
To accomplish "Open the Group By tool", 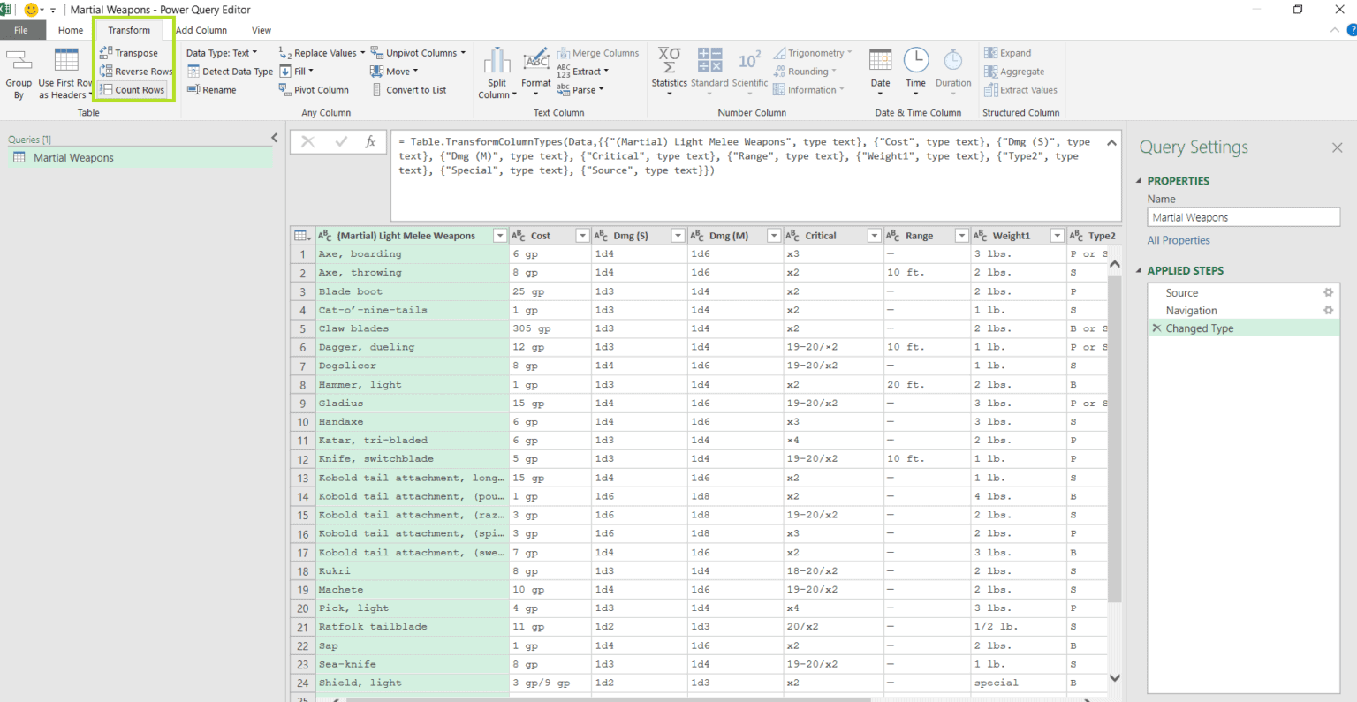I will (x=19, y=71).
